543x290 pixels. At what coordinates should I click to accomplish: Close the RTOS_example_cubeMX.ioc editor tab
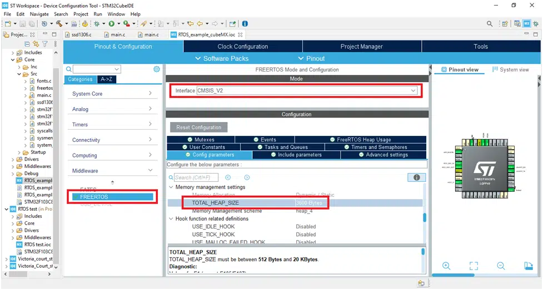[x=240, y=34]
